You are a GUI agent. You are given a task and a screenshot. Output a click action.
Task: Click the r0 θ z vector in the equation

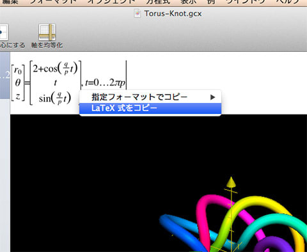coord(18,83)
